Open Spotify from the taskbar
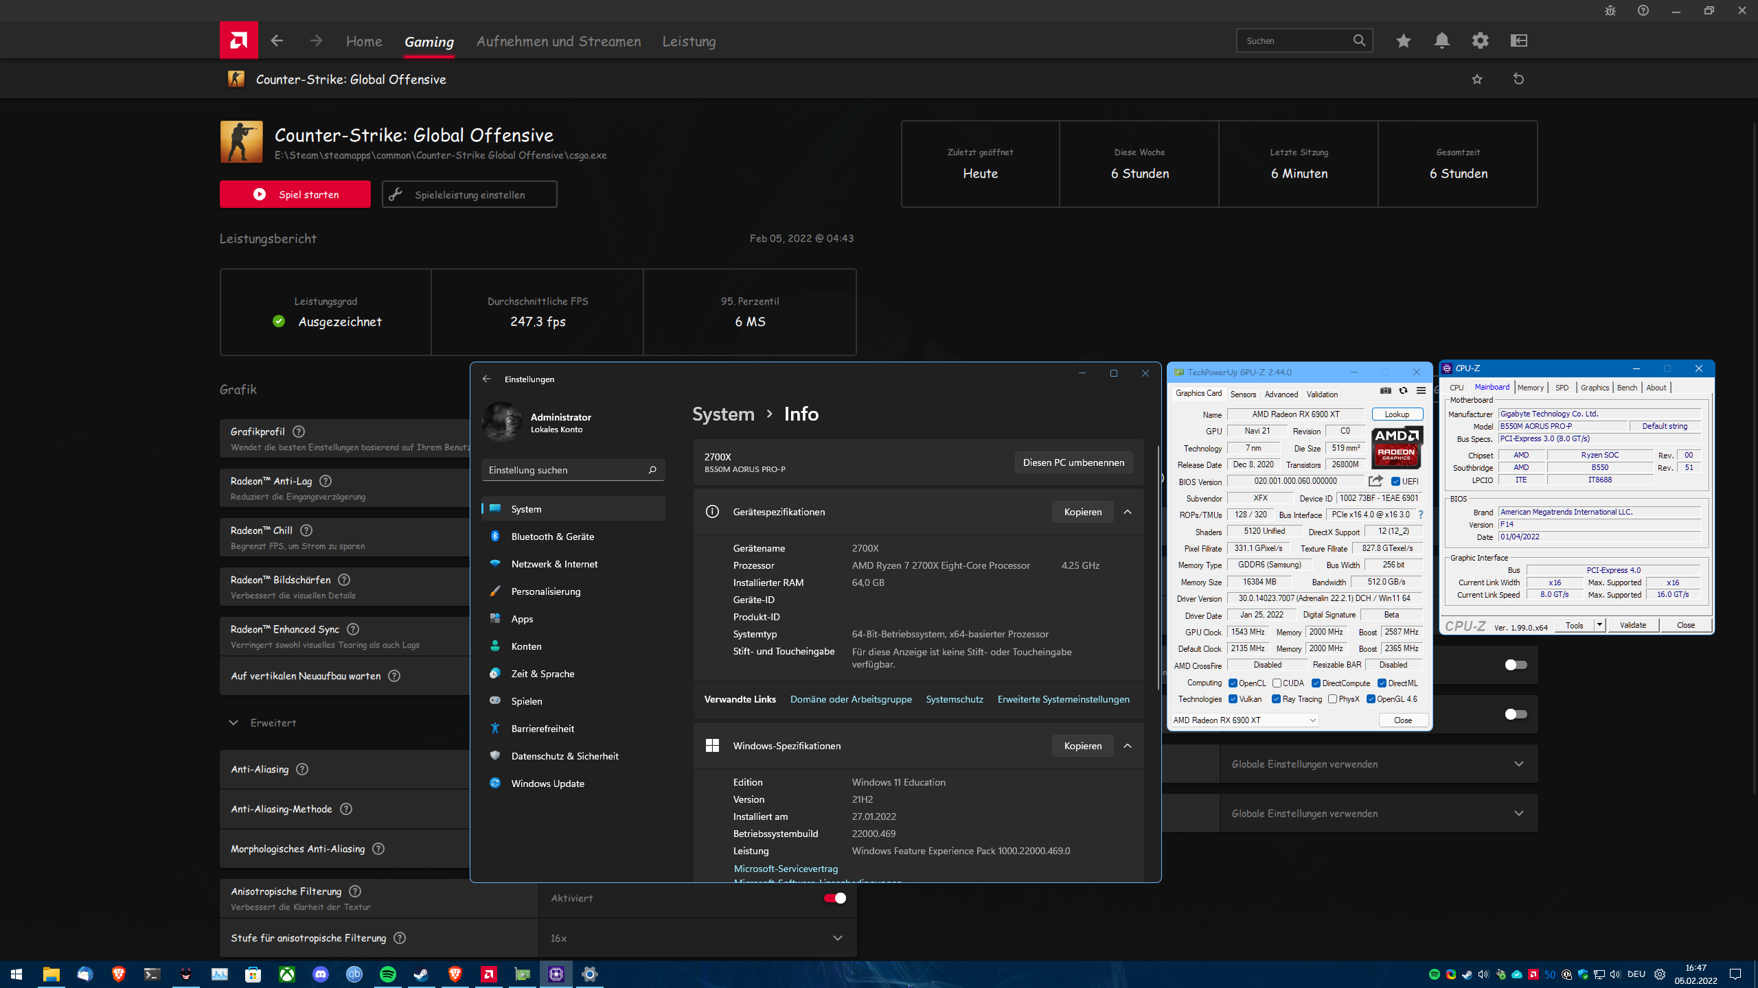The image size is (1758, 988). (x=387, y=974)
